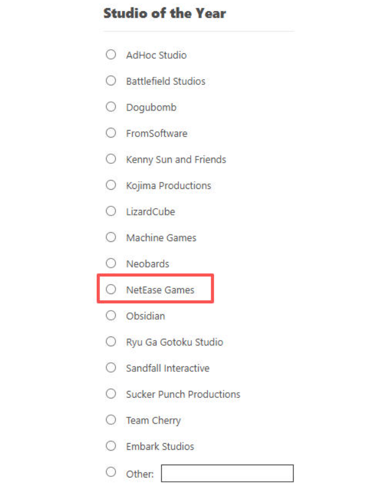Select FromSoftware radio button

point(111,133)
